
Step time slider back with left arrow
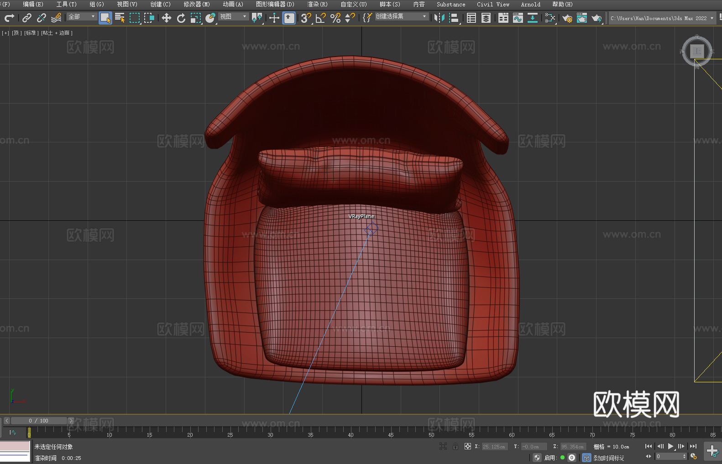click(6, 421)
